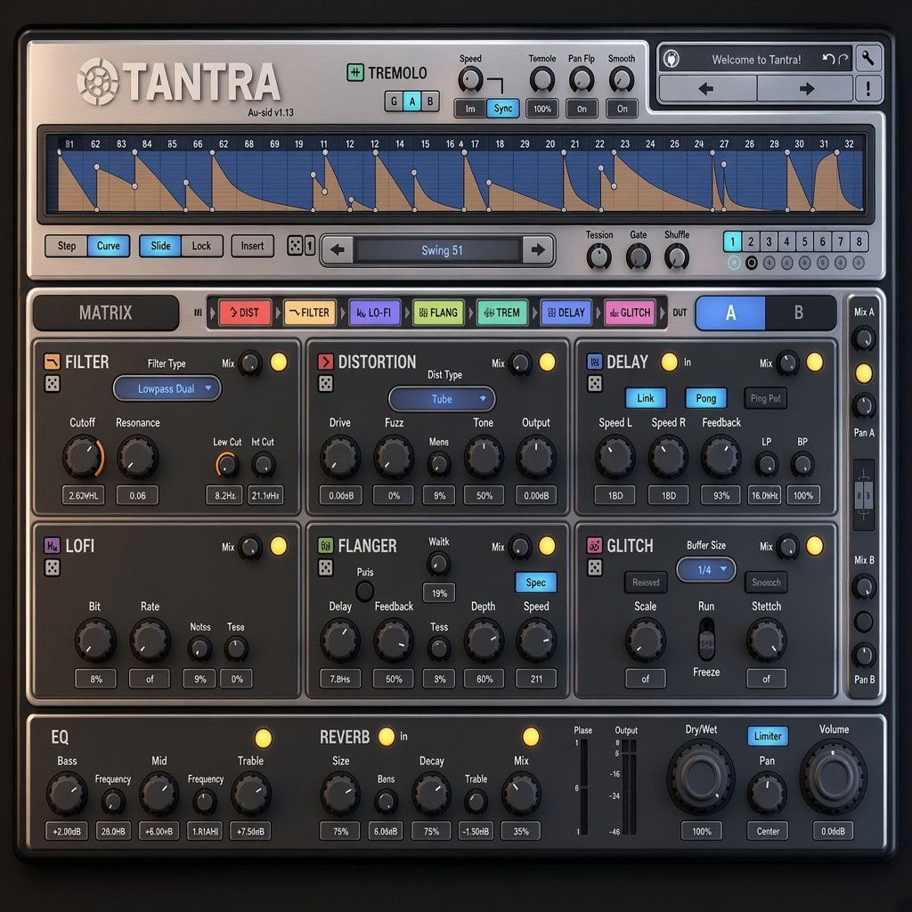The image size is (912, 912).
Task: Randomize the Filter module with its dice
Action: pyautogui.click(x=53, y=384)
